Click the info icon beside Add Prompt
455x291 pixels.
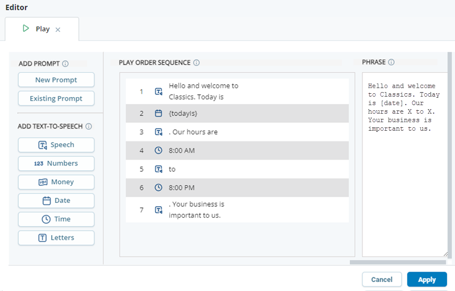click(65, 64)
